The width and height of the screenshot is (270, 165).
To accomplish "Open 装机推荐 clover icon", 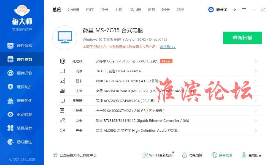I will [10, 128].
